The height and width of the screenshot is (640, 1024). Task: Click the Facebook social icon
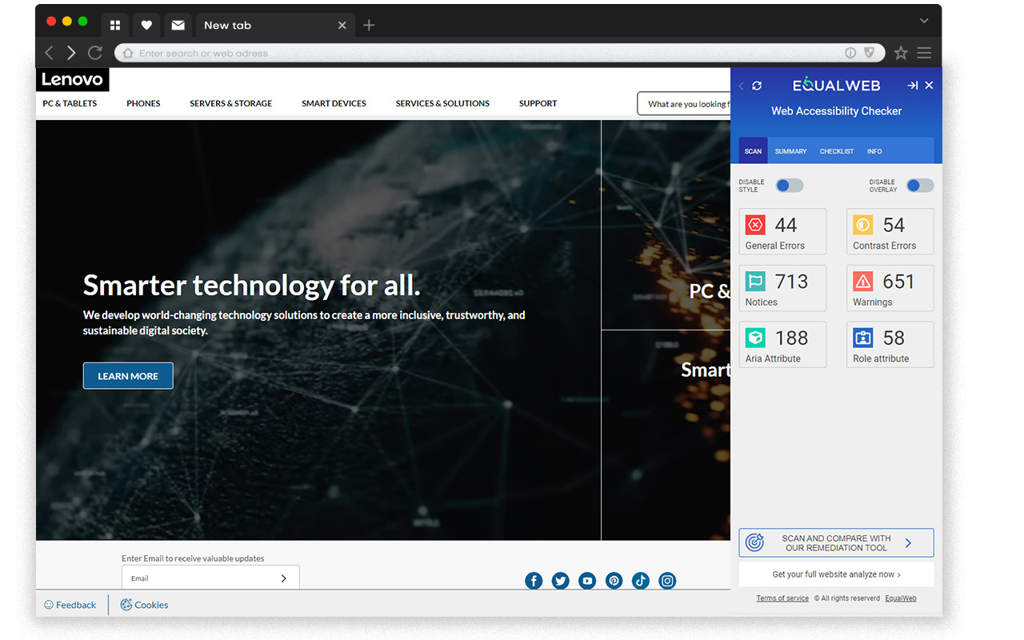click(x=534, y=581)
